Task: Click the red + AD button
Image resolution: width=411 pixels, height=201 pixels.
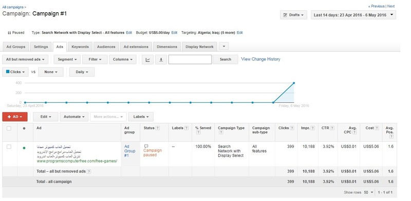Action: pyautogui.click(x=15, y=117)
